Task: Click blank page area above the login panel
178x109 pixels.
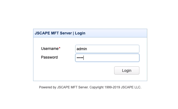Action: 90,14
